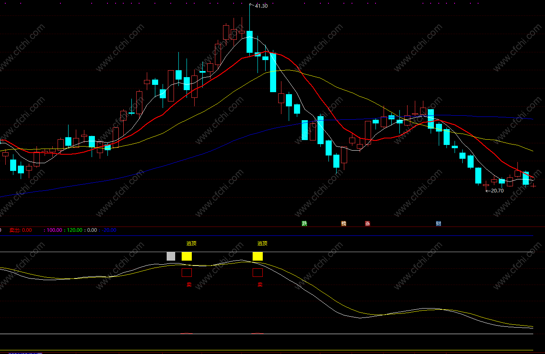Click the gray 0.00 indicator value
Viewport: 545px width, 354px height.
(x=92, y=230)
